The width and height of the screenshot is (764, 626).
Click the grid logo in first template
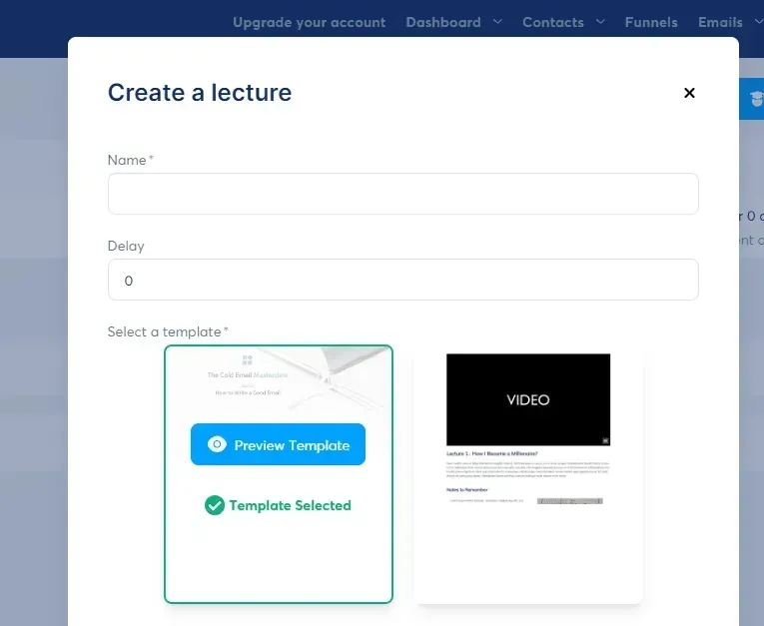pos(248,360)
